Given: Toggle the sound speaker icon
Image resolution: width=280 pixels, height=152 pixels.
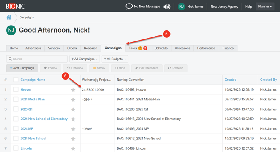Looking at the screenshot, I should (167, 7).
